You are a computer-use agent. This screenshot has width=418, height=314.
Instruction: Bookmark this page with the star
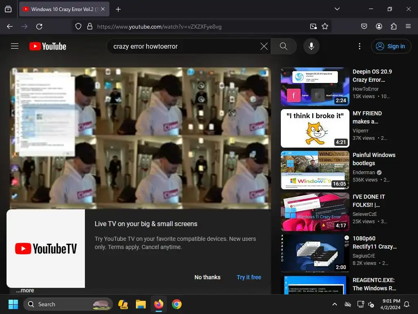coord(325,27)
